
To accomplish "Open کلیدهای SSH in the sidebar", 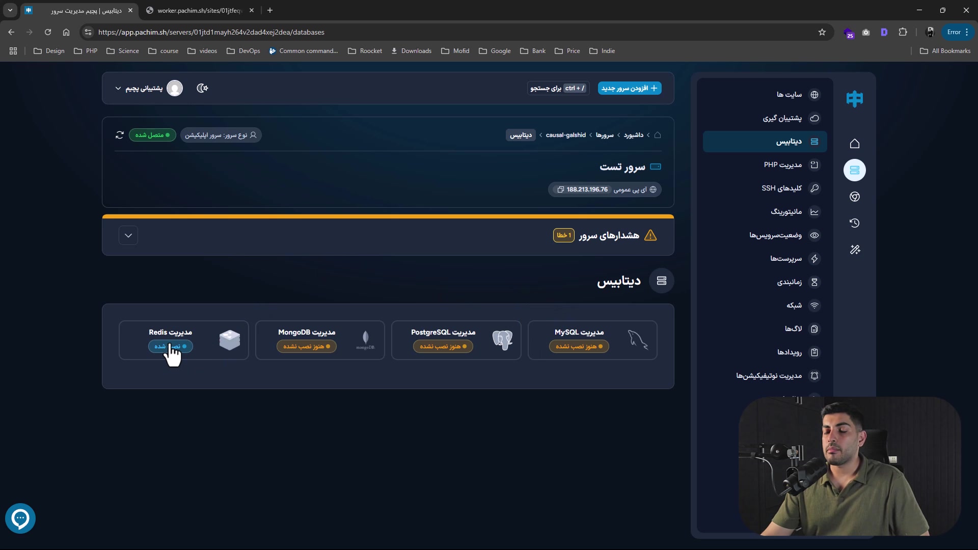I will (765, 188).
